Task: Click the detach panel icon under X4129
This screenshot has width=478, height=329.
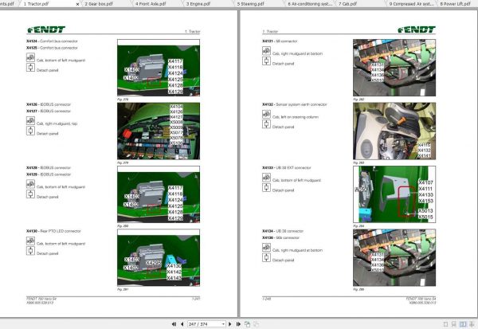Action: pos(30,194)
